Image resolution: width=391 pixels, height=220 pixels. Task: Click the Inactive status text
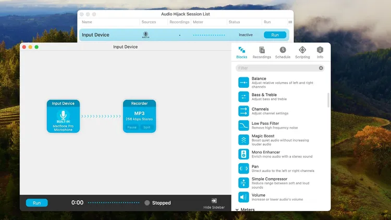pyautogui.click(x=246, y=34)
